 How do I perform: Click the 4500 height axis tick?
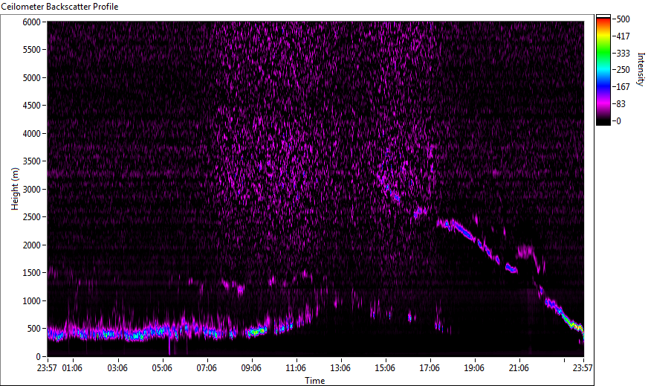32,106
